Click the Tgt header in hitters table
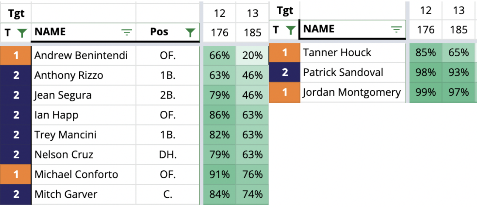The width and height of the screenshot is (477, 207). coord(16,13)
